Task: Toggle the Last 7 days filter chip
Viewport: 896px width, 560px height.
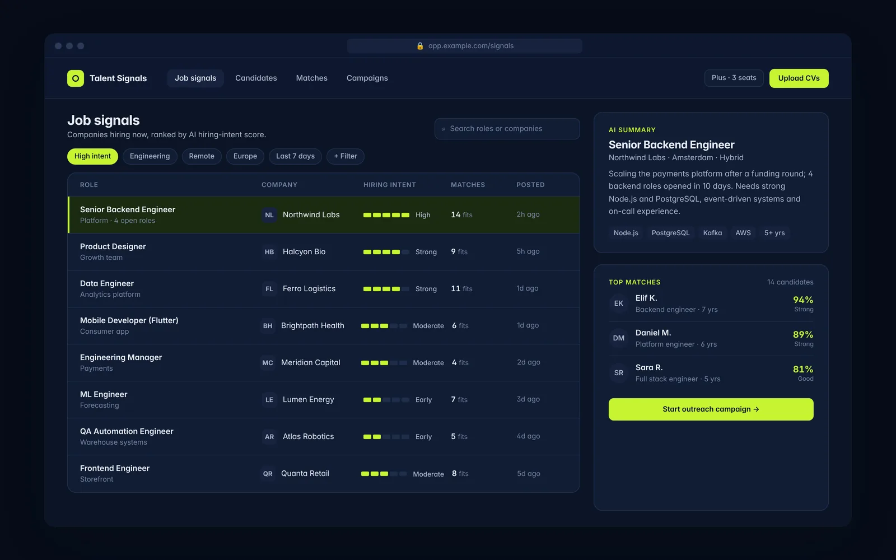Action: 295,156
